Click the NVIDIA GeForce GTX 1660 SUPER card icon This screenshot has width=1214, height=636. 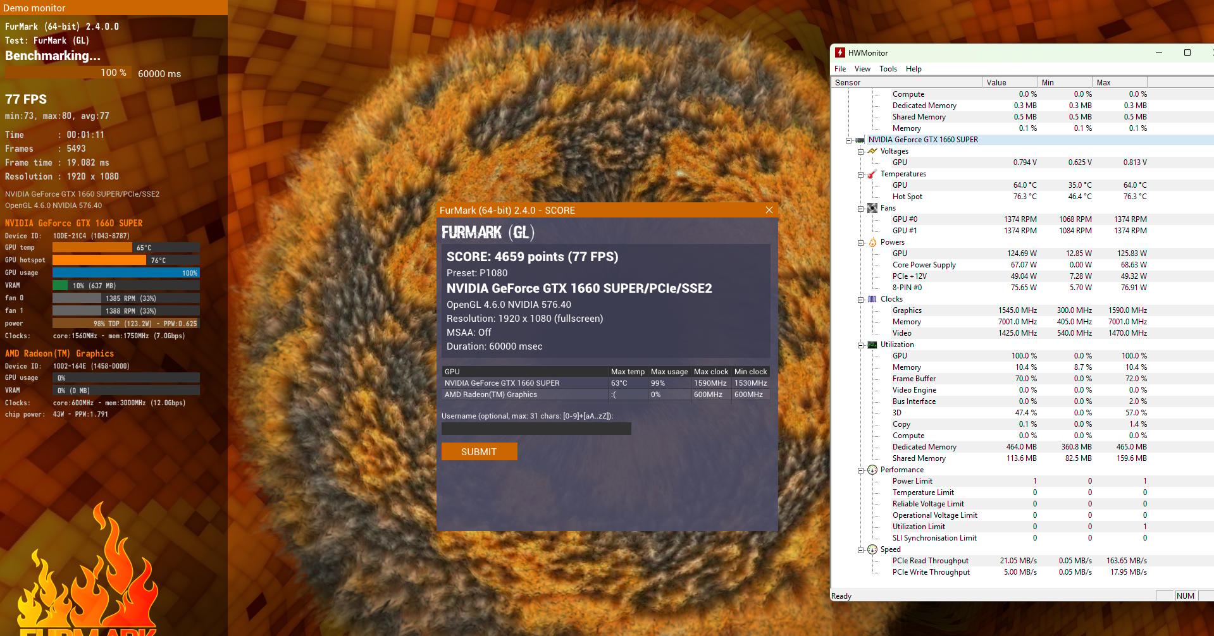click(860, 140)
